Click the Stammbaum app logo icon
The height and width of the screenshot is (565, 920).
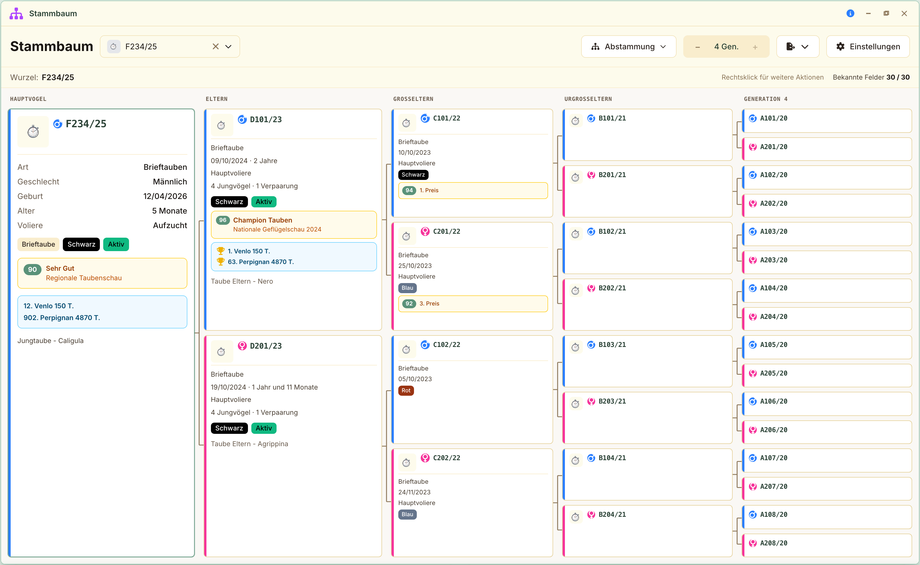(x=16, y=13)
